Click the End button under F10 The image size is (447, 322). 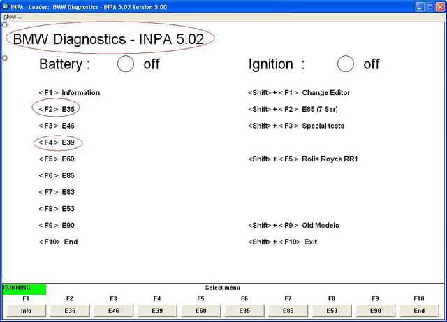click(x=419, y=311)
